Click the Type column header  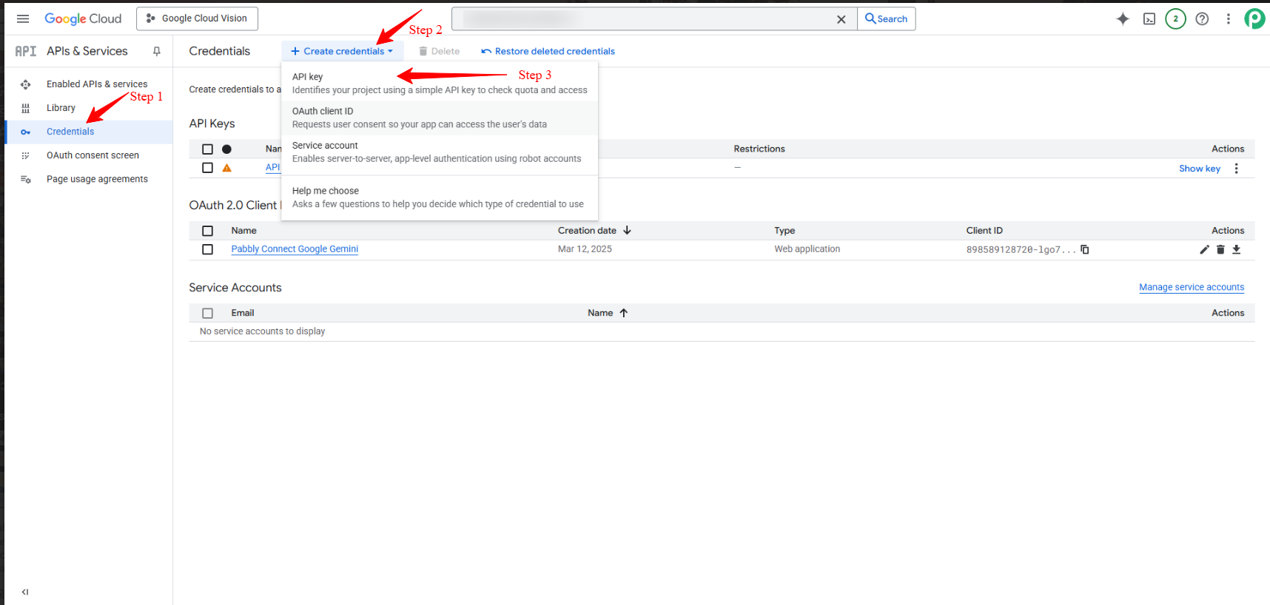[x=784, y=231]
